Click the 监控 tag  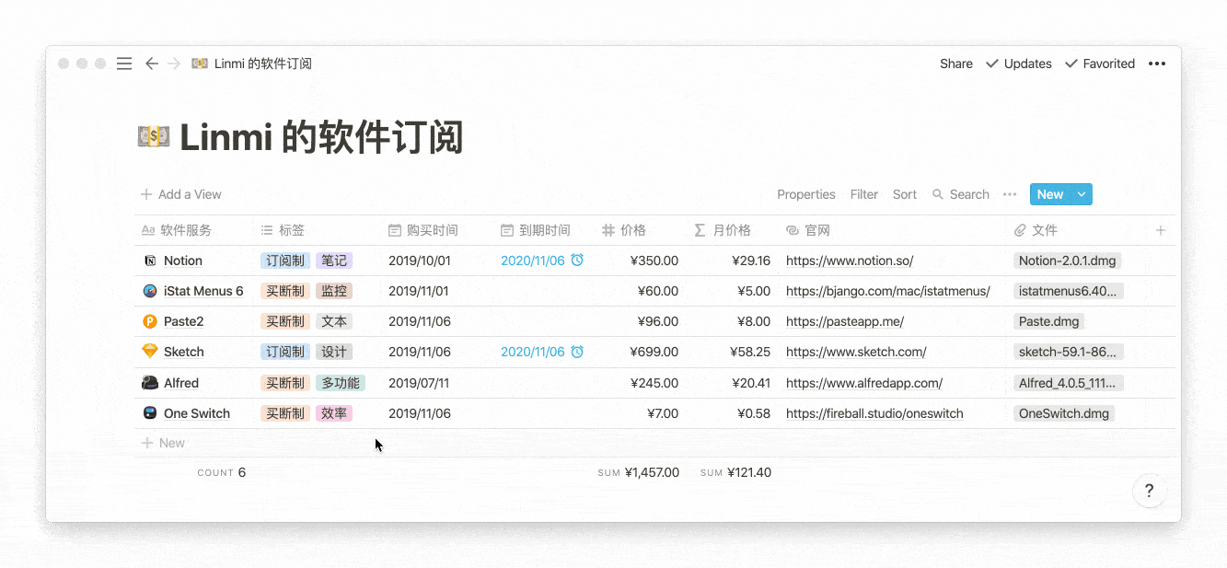point(334,291)
